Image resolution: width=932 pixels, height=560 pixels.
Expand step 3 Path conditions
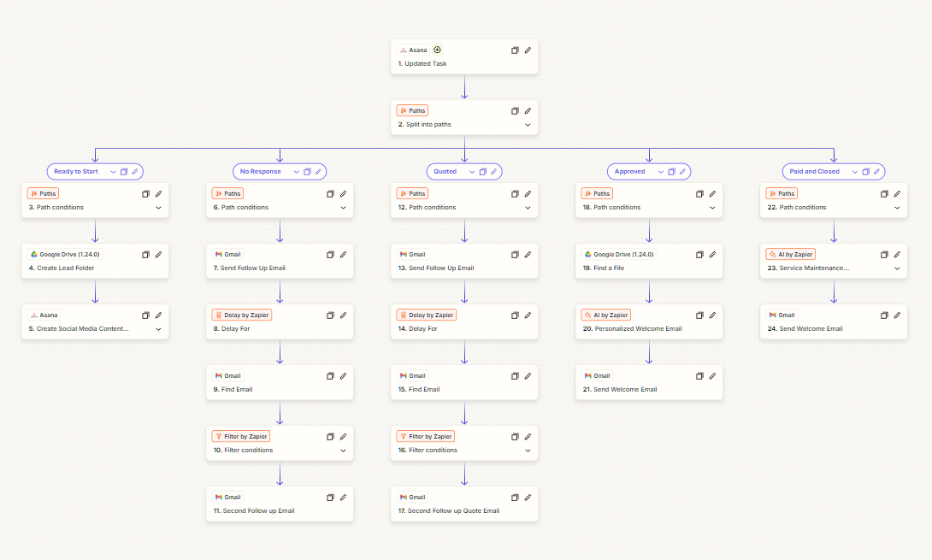point(159,208)
